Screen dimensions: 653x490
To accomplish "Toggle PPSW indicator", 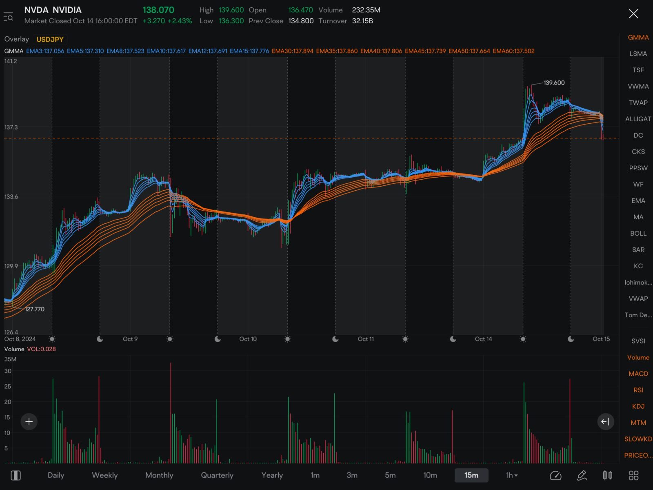I will click(638, 168).
